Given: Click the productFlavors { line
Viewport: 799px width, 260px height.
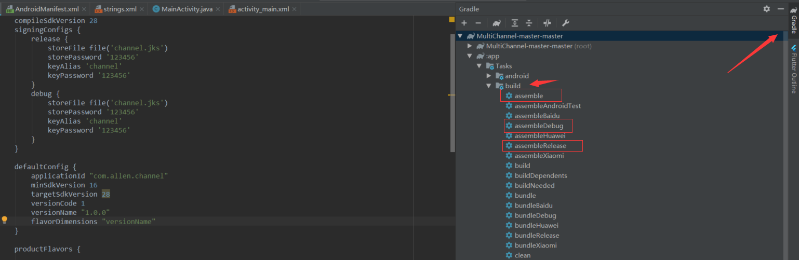Looking at the screenshot, I should (x=47, y=249).
